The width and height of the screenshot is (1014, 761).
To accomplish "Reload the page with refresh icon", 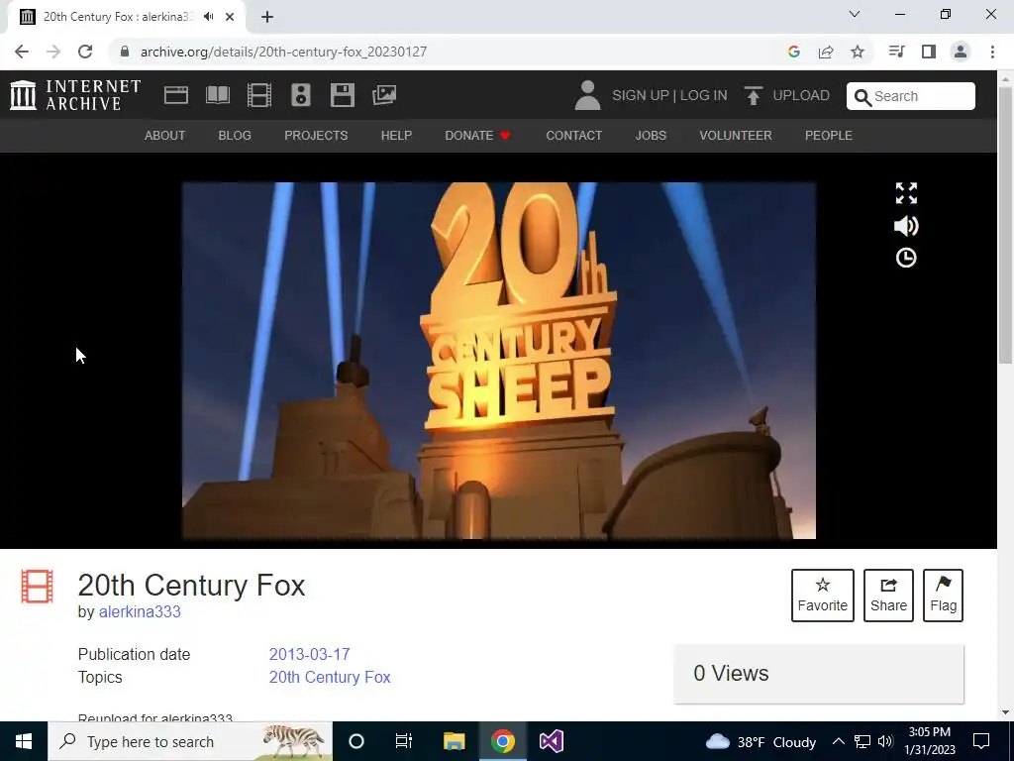I will click(x=85, y=52).
